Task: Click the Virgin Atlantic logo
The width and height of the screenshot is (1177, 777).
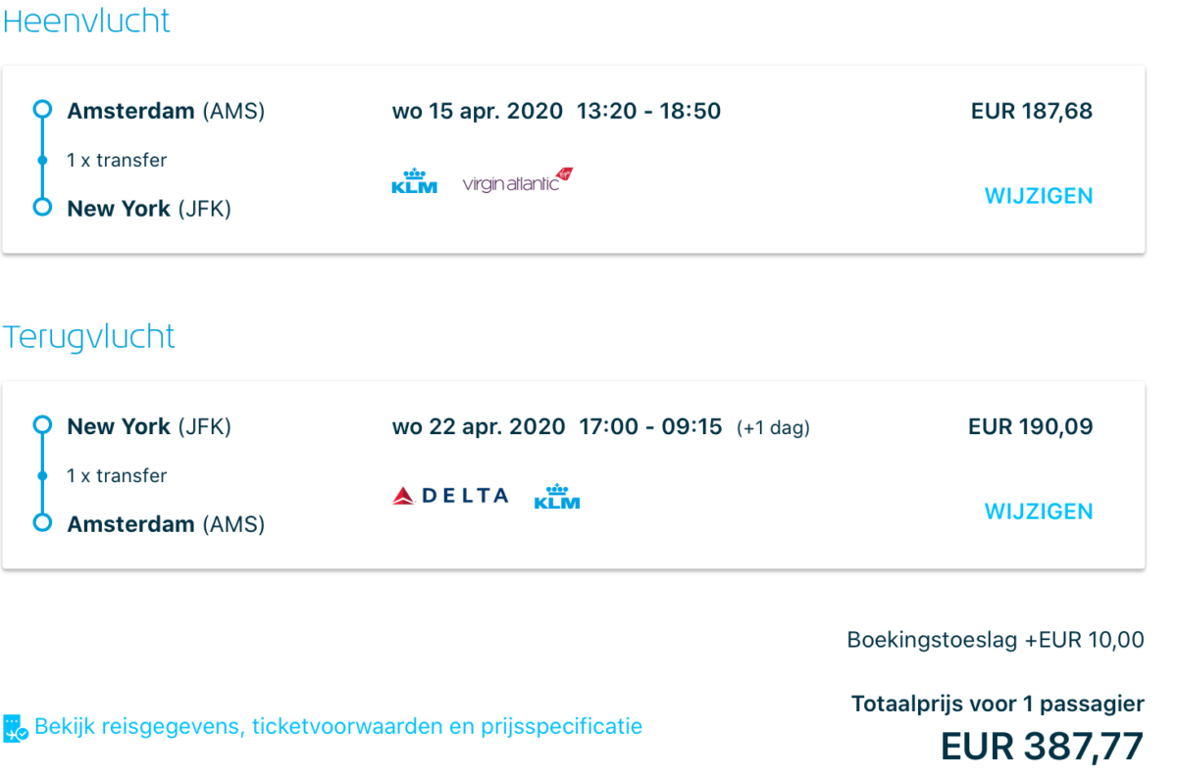Action: [517, 181]
